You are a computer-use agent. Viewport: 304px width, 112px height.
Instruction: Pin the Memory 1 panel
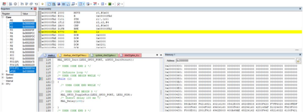tap(300, 55)
